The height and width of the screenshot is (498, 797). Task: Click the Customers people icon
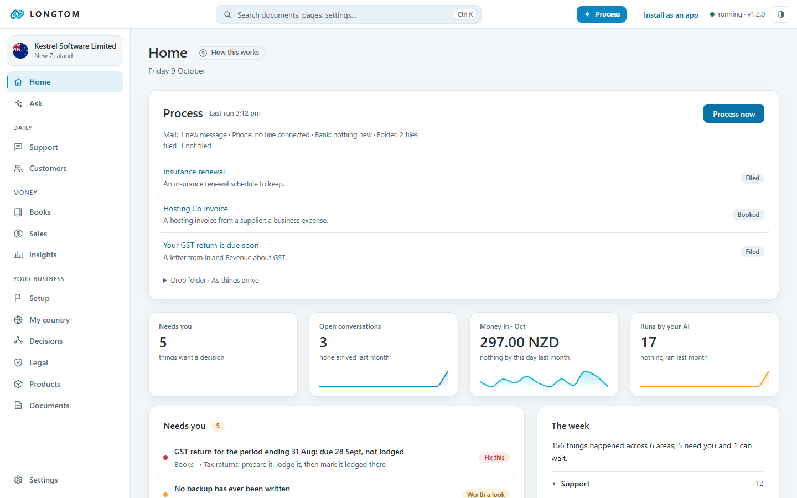point(18,168)
